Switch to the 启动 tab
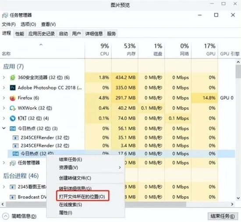This screenshot has width=241, height=222. (64, 34)
